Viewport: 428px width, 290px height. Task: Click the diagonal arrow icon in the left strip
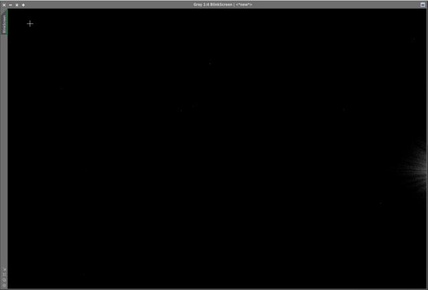4,269
